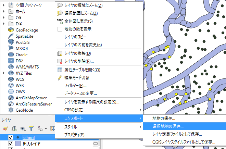Select 編集モード切替 menu entry

coord(99,78)
